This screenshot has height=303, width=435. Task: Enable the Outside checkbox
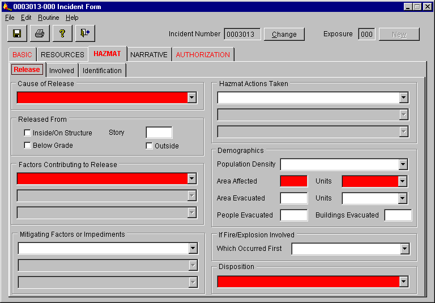pyautogui.click(x=149, y=146)
